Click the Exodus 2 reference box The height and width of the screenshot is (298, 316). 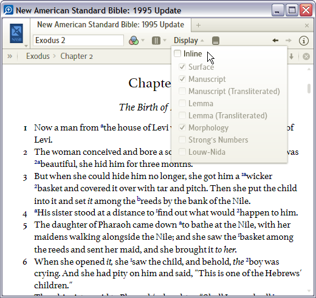pos(78,41)
